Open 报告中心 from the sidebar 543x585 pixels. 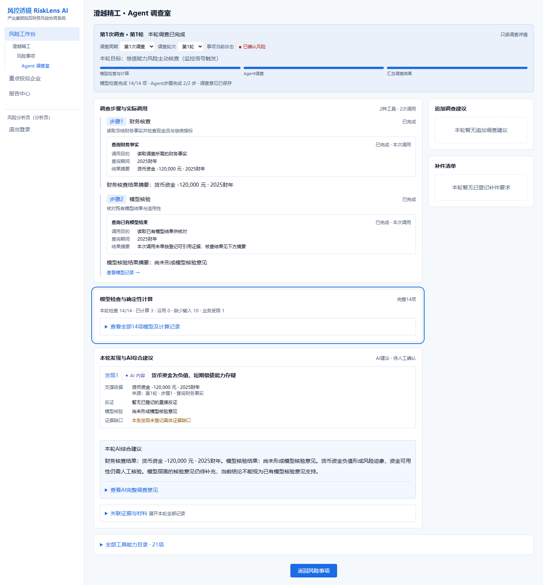[20, 94]
